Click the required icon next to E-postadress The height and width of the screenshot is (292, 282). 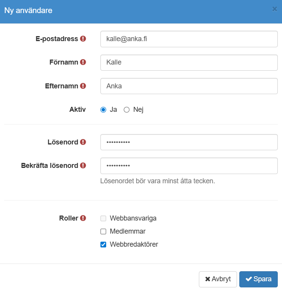coord(83,39)
